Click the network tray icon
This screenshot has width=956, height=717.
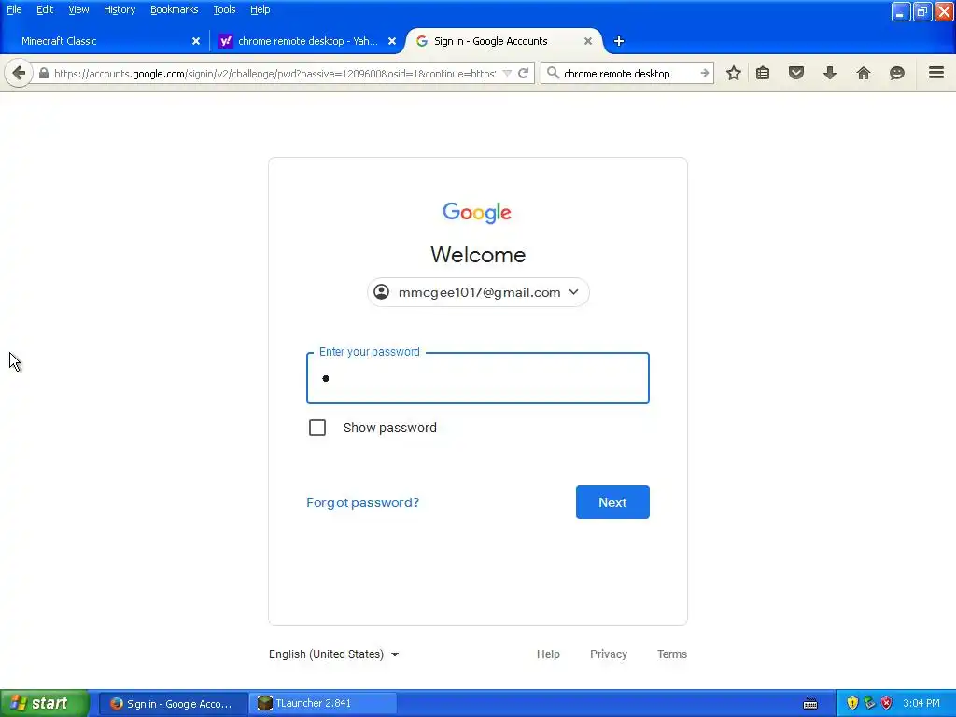tap(870, 704)
